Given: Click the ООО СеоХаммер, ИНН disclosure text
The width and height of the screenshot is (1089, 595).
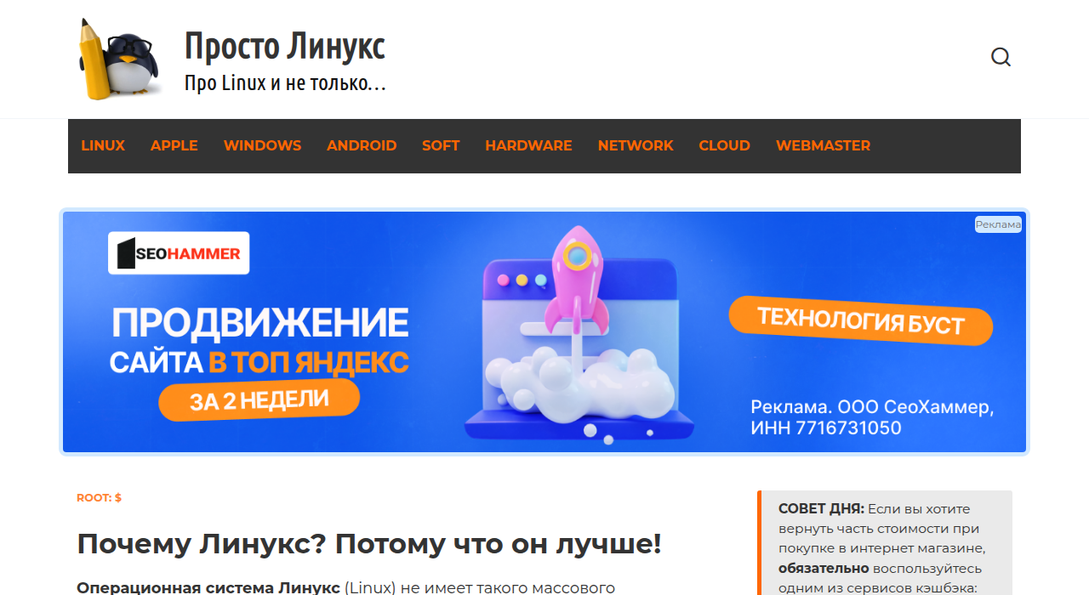Looking at the screenshot, I should pyautogui.click(x=872, y=417).
